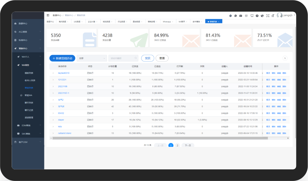Click the globe language icon in header
Image resolution: width=308 pixels, height=181 pixels.
coord(262,16)
